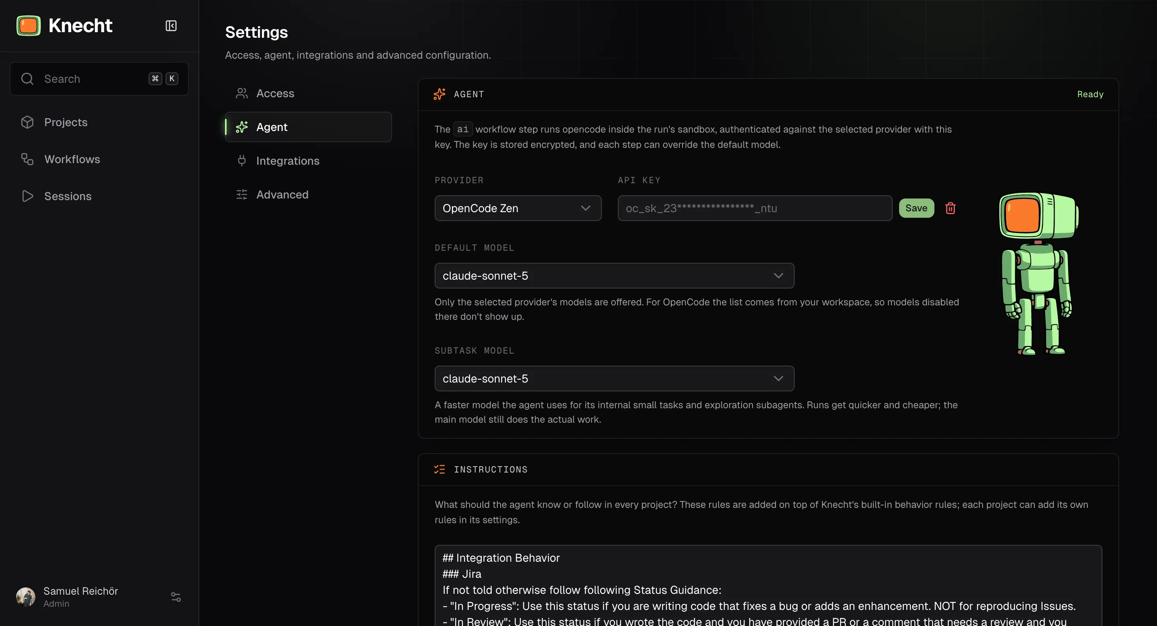Click Samuel Reichör's avatar picture
The height and width of the screenshot is (626, 1157).
(26, 597)
